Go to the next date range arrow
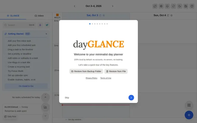 113,6
